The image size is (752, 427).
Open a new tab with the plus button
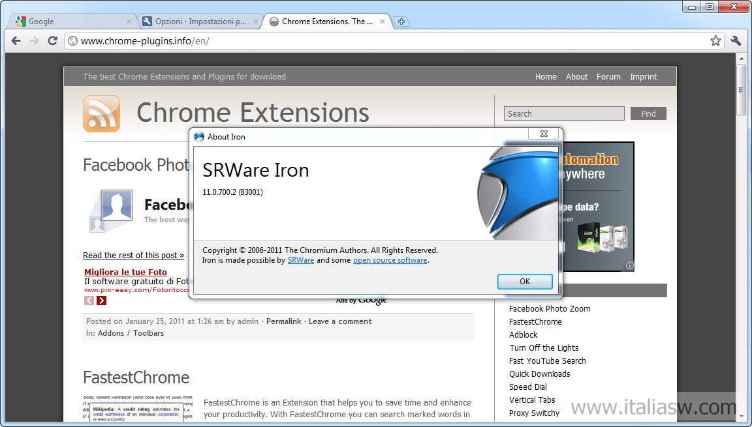[401, 22]
